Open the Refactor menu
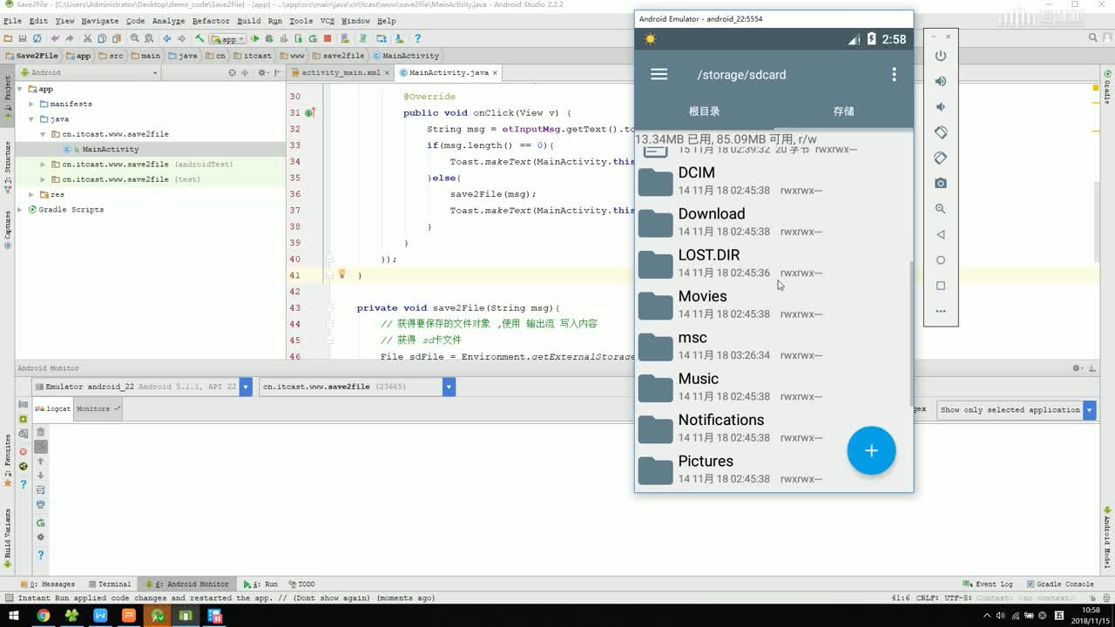1115x627 pixels. click(x=211, y=20)
